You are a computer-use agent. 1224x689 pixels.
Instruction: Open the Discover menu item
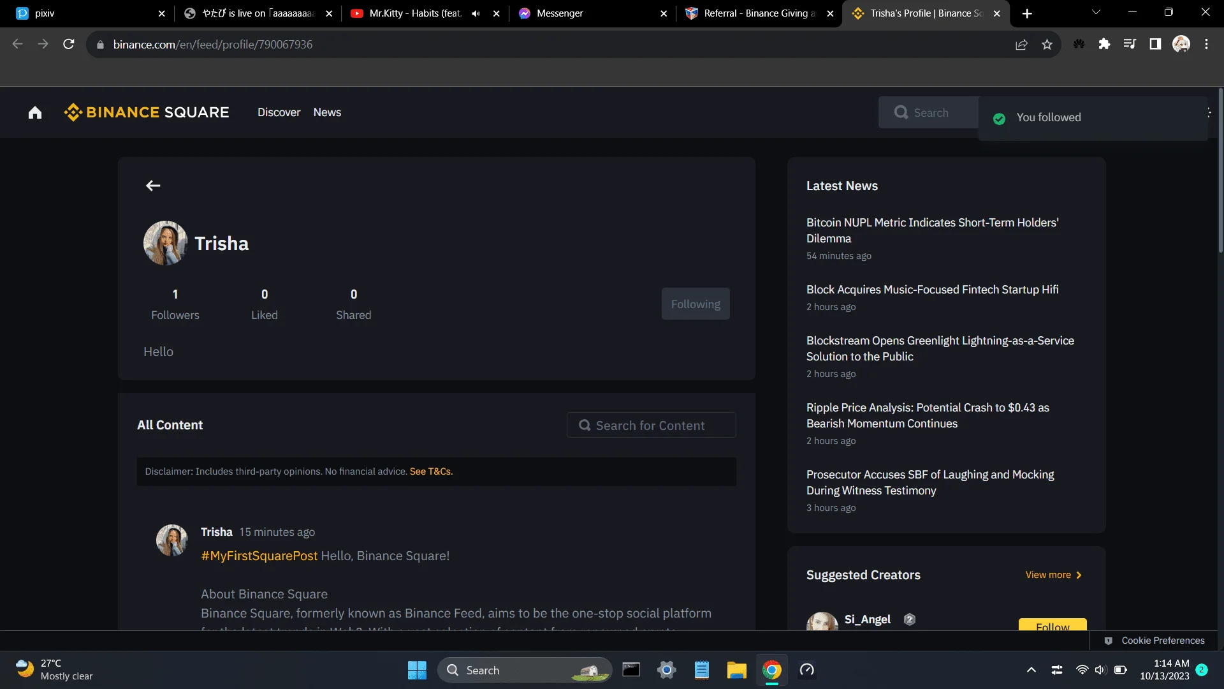point(279,112)
